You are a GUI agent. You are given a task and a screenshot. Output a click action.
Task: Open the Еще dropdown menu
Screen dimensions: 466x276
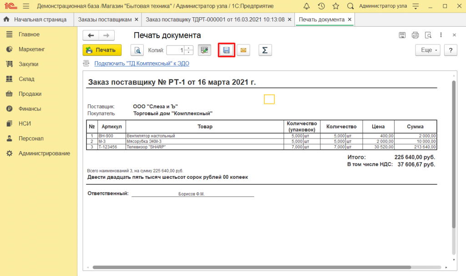(x=428, y=50)
